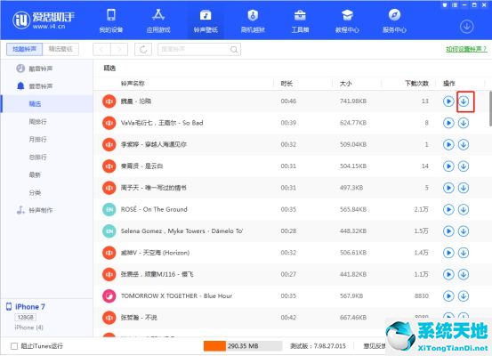Viewport: 492px width, 356px height.
Task: Download the 497.3KB ringtone
Action: [x=464, y=188]
